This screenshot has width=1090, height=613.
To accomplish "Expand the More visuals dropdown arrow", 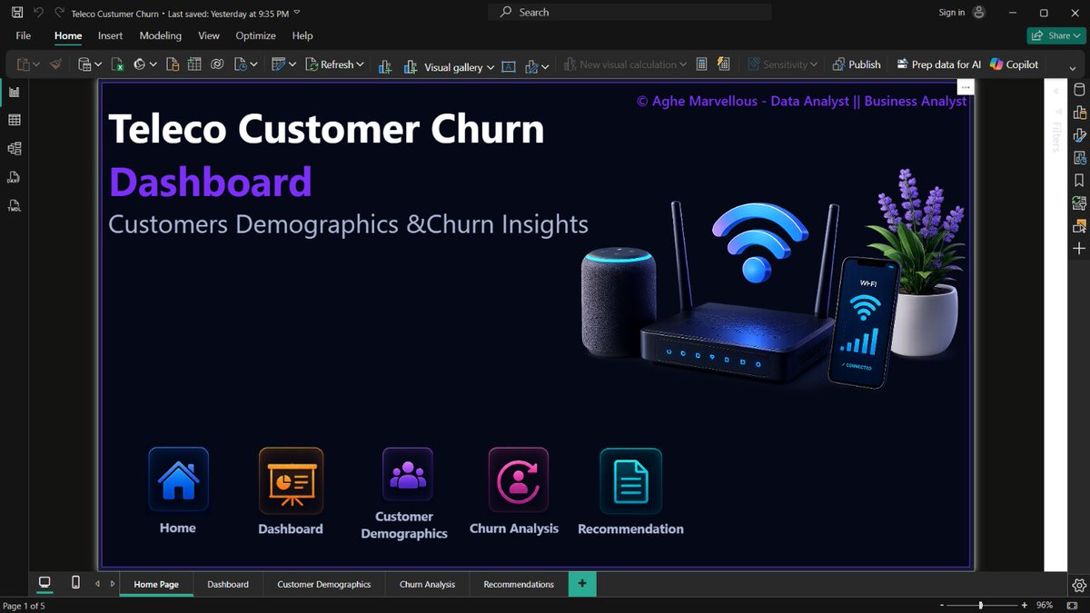I will coord(545,65).
